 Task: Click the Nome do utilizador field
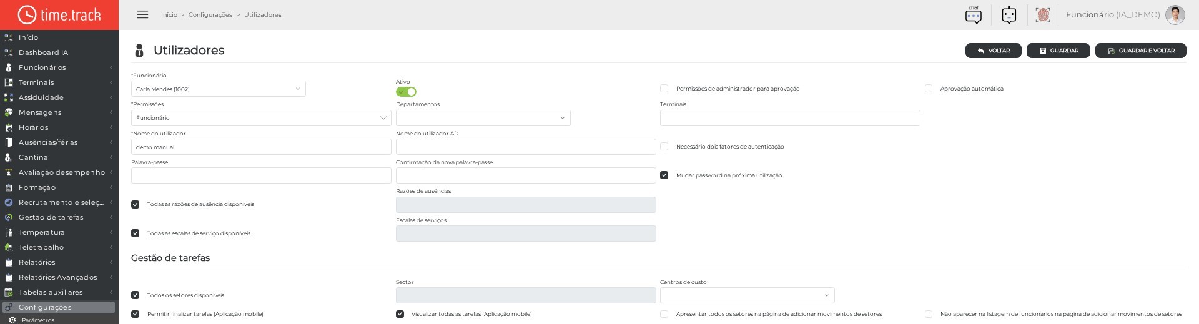click(x=261, y=147)
